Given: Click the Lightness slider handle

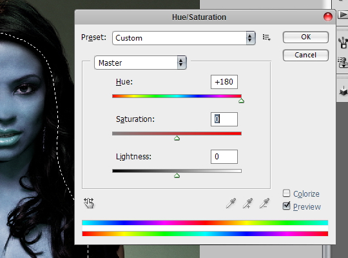Looking at the screenshot, I should point(177,175).
